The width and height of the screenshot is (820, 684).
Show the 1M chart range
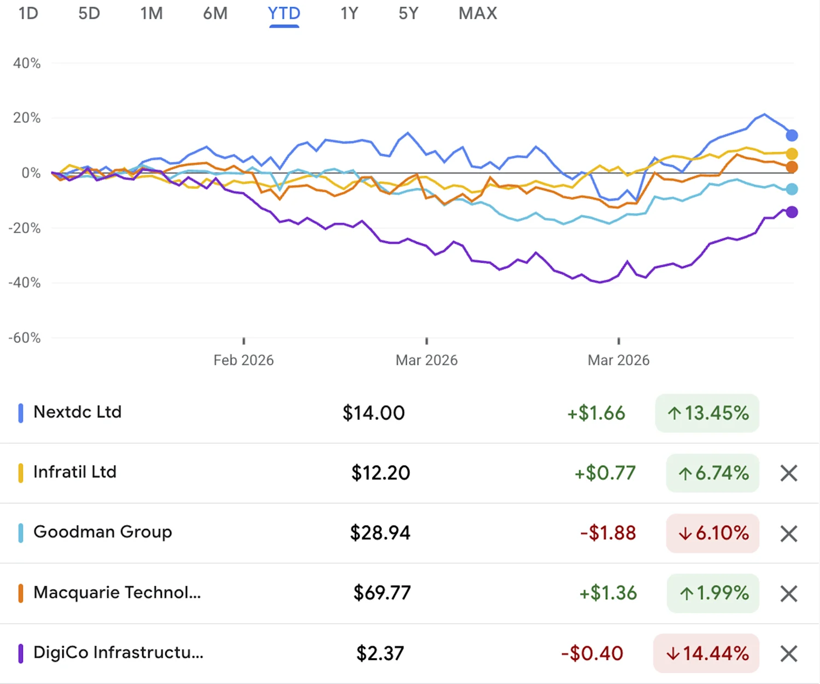[x=151, y=13]
